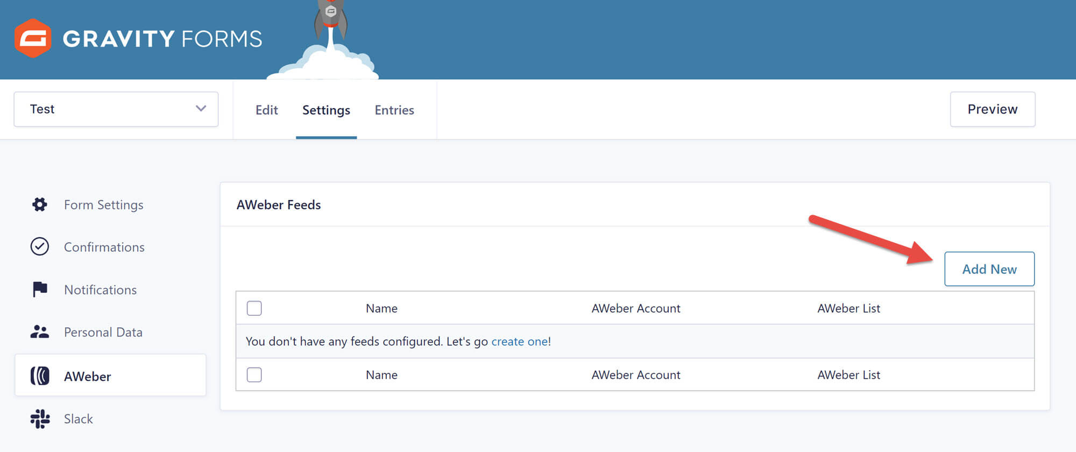
Task: Open the Personal Data settings section
Action: click(103, 332)
